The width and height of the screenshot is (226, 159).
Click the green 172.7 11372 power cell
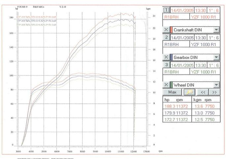coord(177,119)
